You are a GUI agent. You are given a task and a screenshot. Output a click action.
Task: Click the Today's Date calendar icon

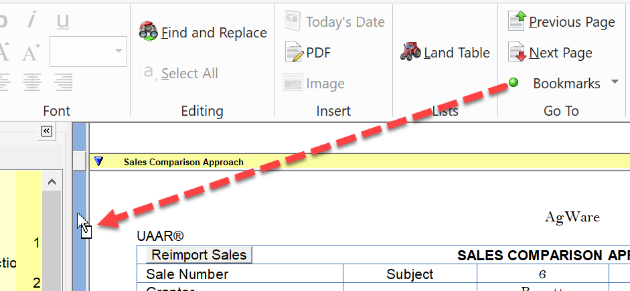[x=292, y=21]
